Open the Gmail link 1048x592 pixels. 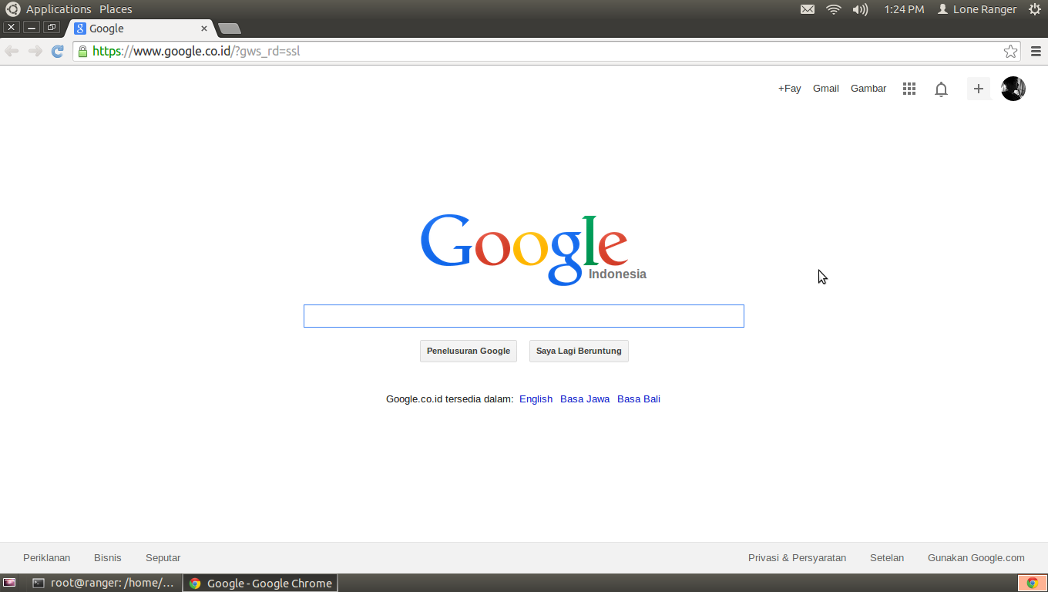coord(826,89)
